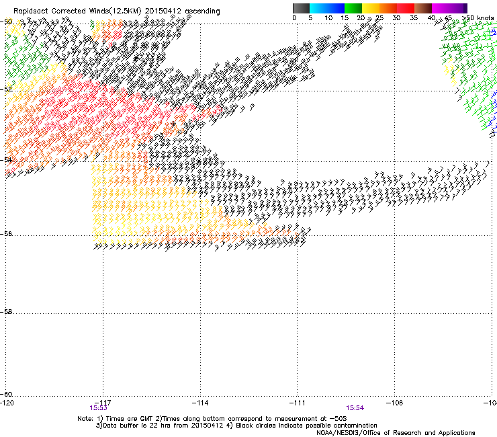The width and height of the screenshot is (497, 437).
Task: Click the brown 35-40 knots legend swatch
Action: tap(423, 8)
